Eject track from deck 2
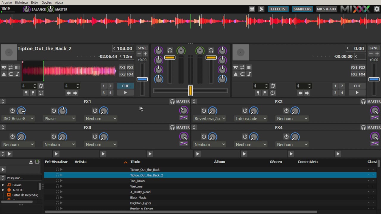This screenshot has height=214, width=381. coord(235,74)
